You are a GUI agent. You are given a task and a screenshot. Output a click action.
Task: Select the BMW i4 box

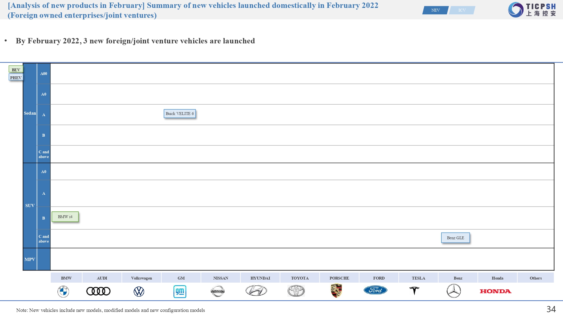click(65, 217)
